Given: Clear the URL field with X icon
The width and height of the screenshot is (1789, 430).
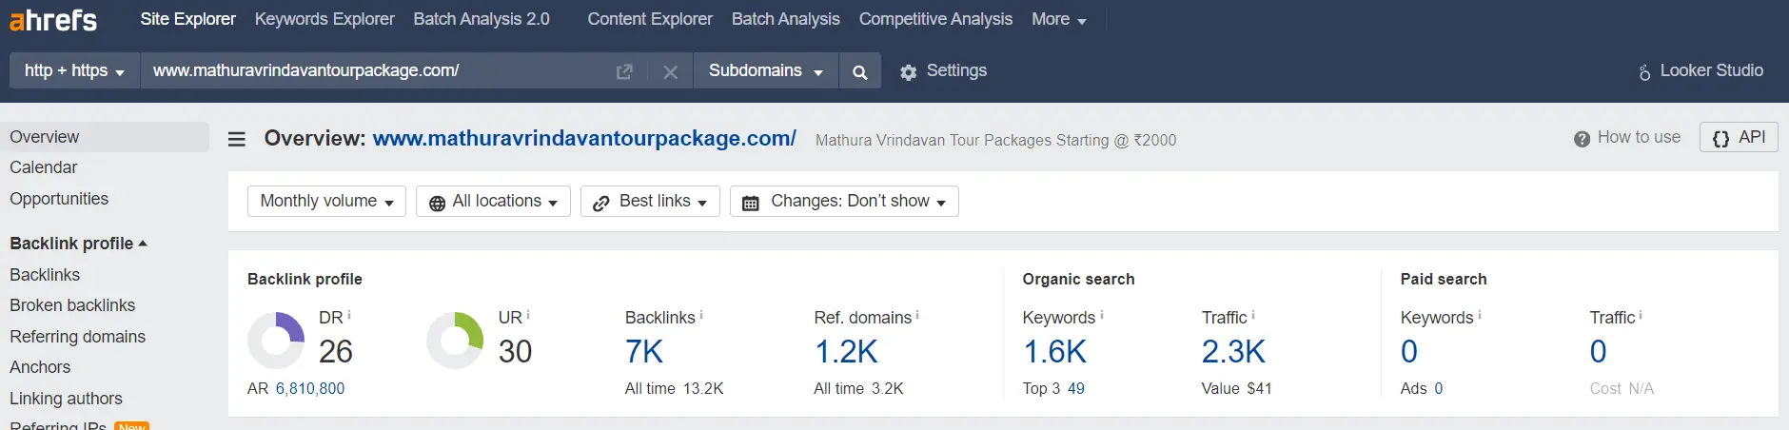Looking at the screenshot, I should point(671,71).
